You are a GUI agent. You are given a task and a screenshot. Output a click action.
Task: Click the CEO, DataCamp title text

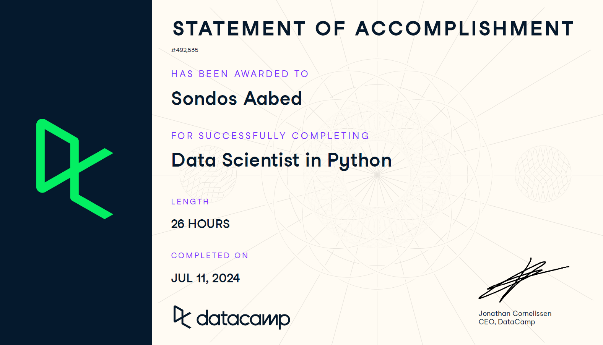507,322
